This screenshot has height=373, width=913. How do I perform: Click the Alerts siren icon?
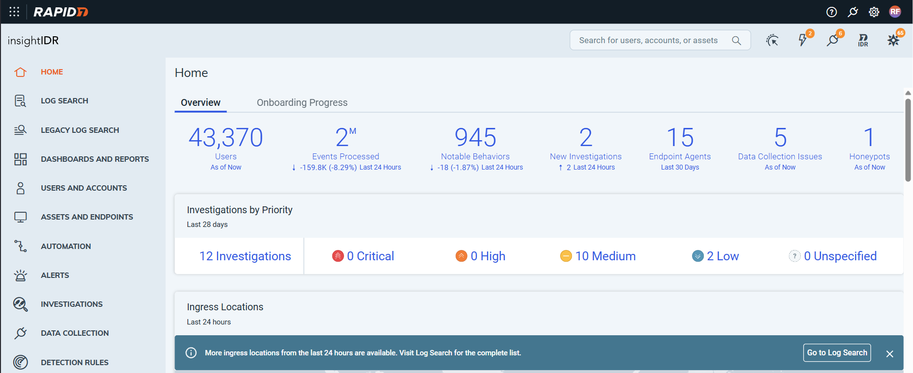click(20, 275)
